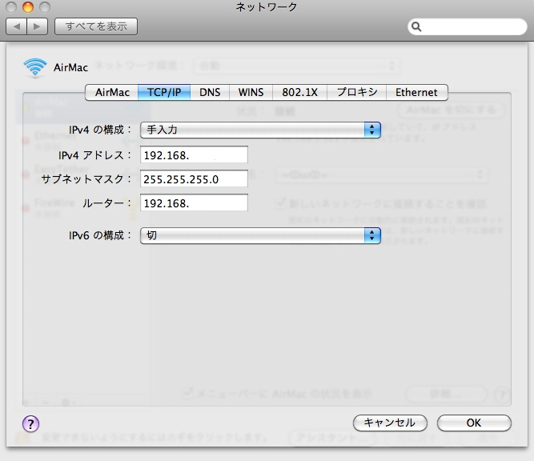Go forward with the right arrow toolbar button

click(37, 26)
